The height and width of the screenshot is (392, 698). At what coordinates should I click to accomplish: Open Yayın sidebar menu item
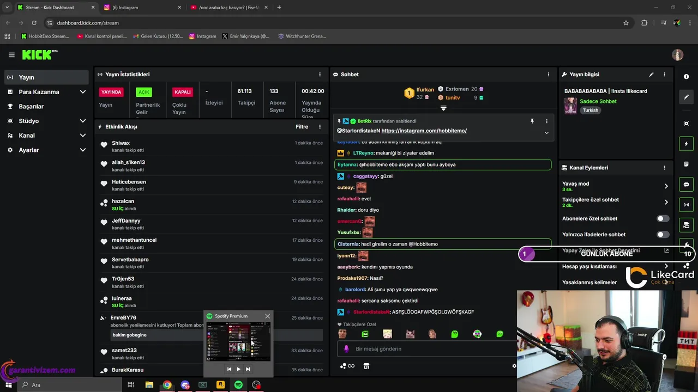coord(46,77)
